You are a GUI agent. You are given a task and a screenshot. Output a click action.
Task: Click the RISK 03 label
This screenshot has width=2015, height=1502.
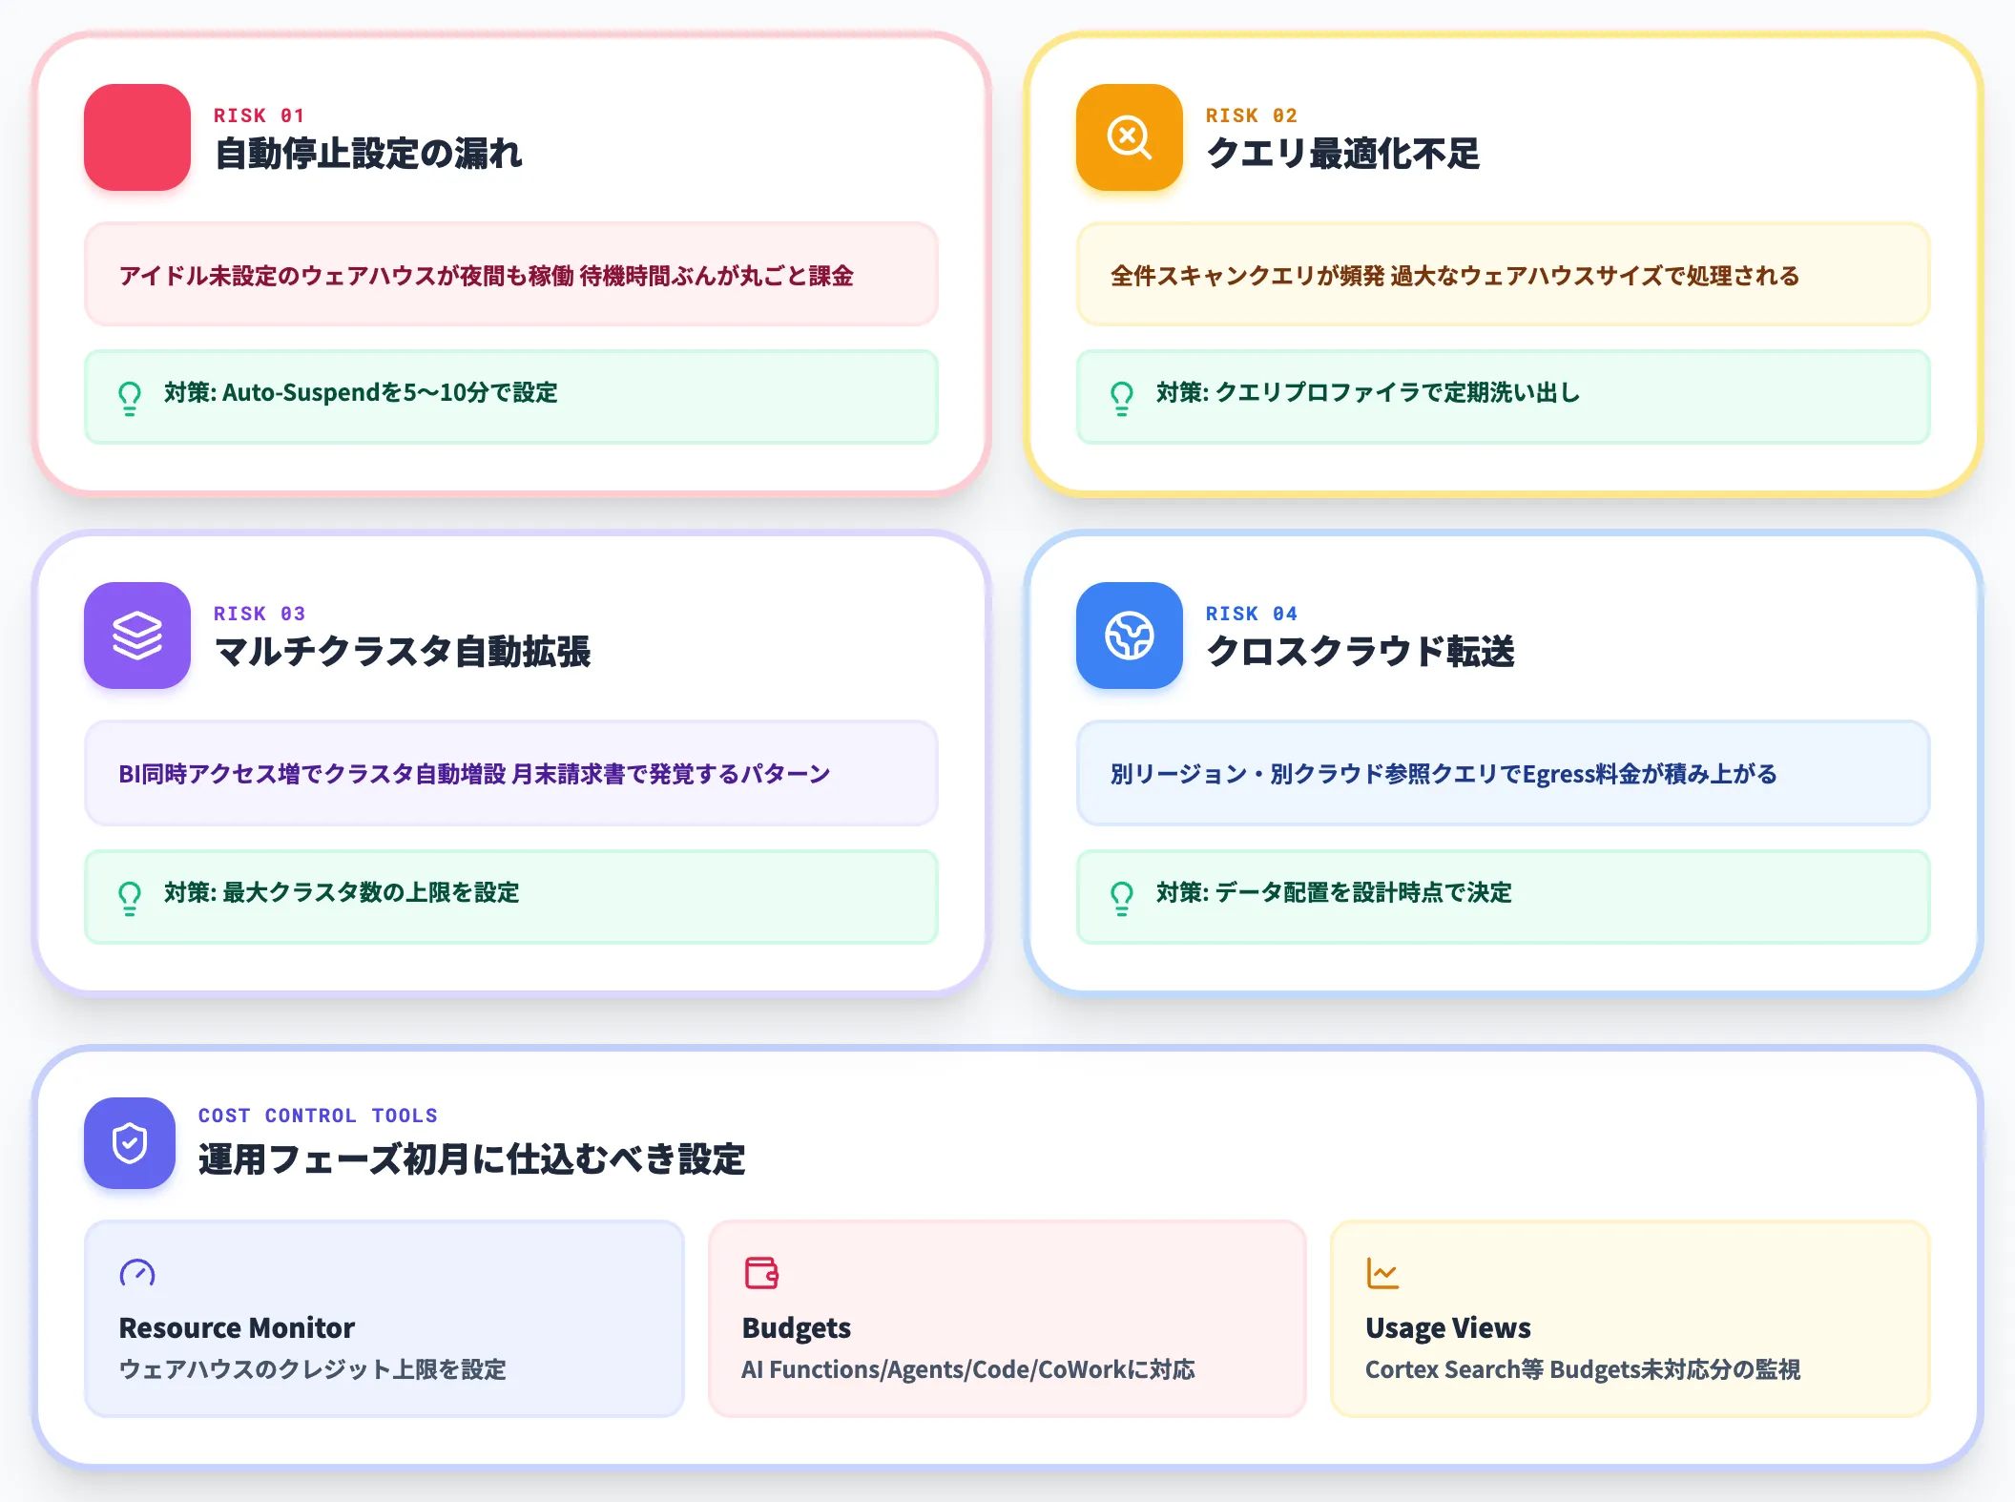[260, 614]
